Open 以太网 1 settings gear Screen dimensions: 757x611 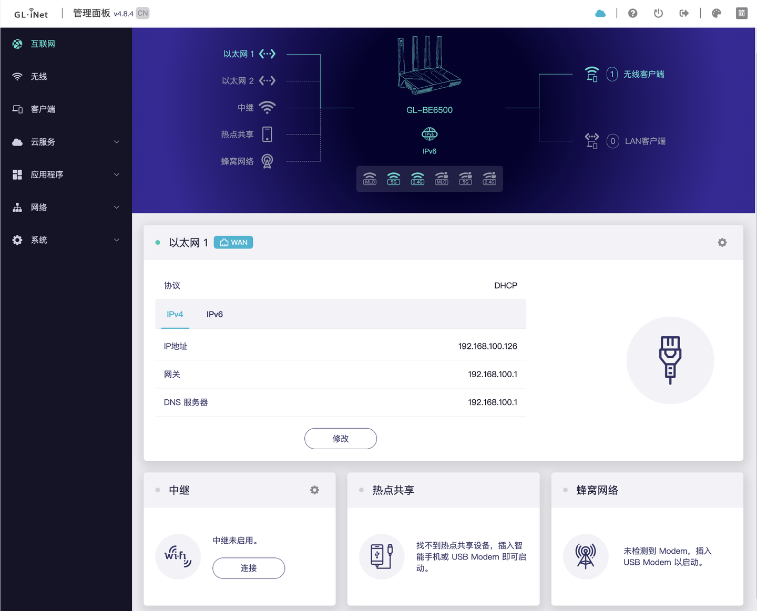[x=722, y=243]
